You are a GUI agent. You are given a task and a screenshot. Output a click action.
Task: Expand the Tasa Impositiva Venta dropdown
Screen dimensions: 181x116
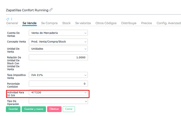click(58, 75)
